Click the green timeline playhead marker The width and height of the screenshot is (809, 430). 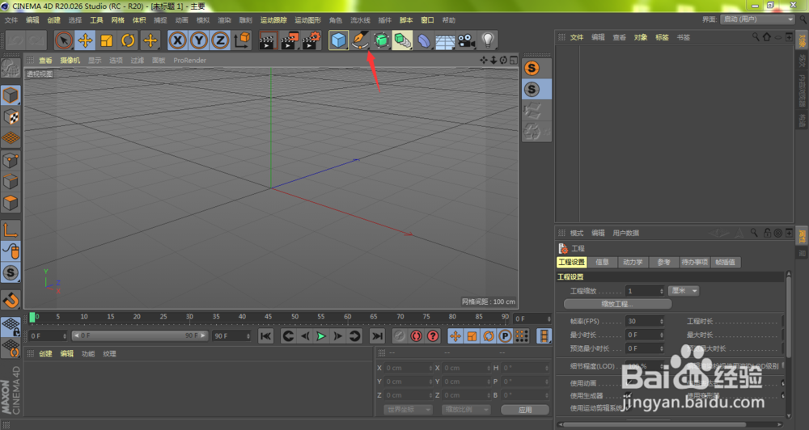pyautogui.click(x=32, y=317)
